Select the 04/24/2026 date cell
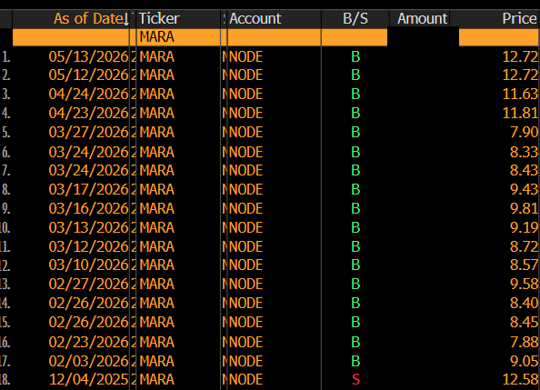The height and width of the screenshot is (390, 540). tap(88, 94)
